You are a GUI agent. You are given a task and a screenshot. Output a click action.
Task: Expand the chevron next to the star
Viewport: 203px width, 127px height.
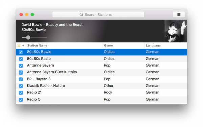[23, 45]
